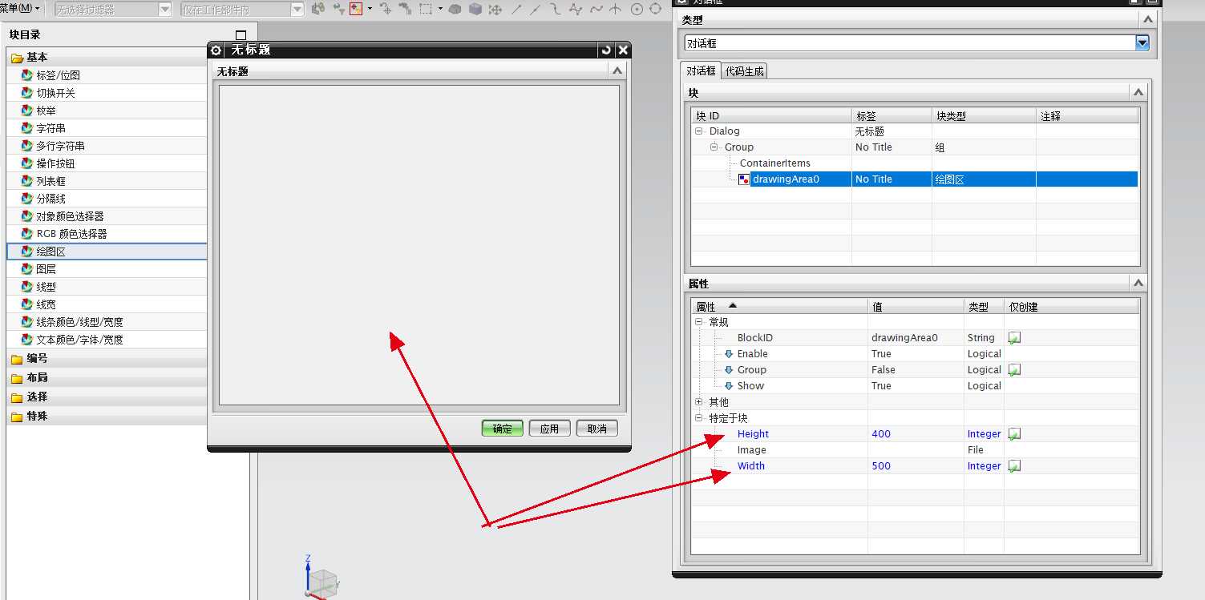The height and width of the screenshot is (600, 1205).
Task: Click the 图层 block icon
Action: pos(27,269)
